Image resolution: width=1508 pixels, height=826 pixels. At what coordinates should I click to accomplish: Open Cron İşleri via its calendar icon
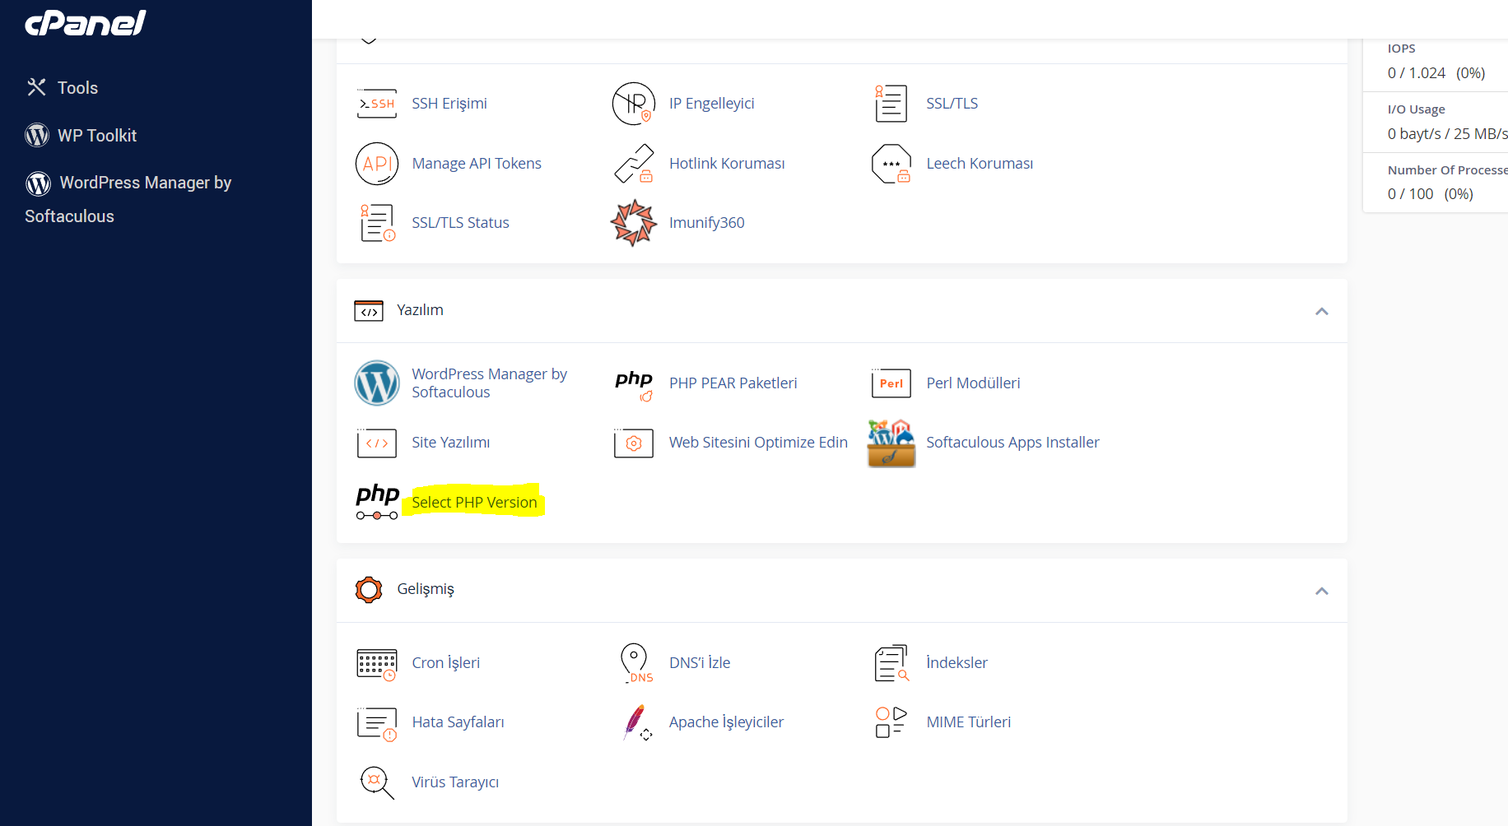click(x=376, y=663)
